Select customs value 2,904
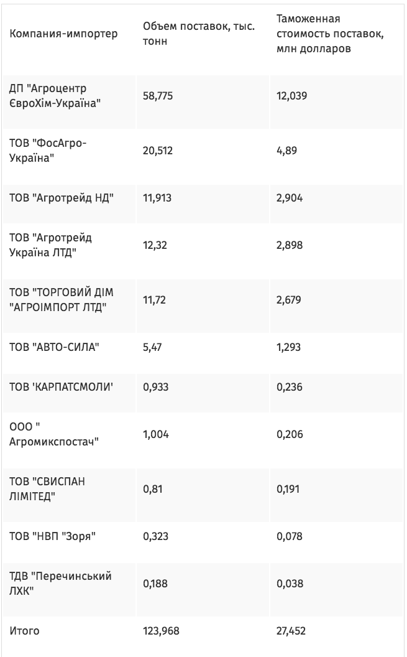 click(x=290, y=198)
